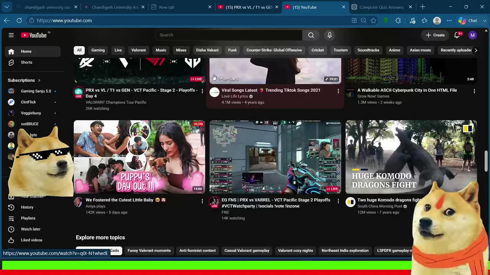Open the Northeast India exploration topic
The width and height of the screenshot is (490, 275).
pyautogui.click(x=345, y=251)
